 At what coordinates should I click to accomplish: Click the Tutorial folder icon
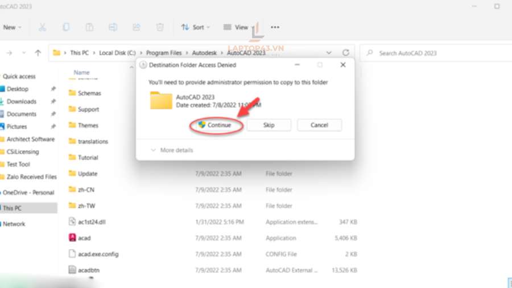[72, 157]
